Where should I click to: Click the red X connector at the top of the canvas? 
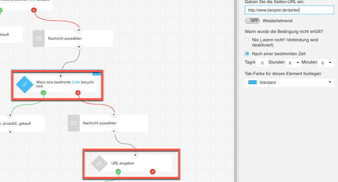(34, 10)
